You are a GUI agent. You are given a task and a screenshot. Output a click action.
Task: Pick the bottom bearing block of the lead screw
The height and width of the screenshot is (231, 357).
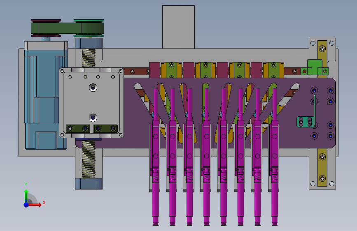[x=89, y=184]
